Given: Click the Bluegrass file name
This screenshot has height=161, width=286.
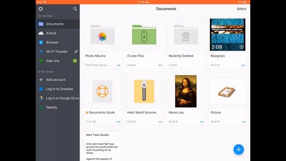Looking at the screenshot, I should 218,56.
